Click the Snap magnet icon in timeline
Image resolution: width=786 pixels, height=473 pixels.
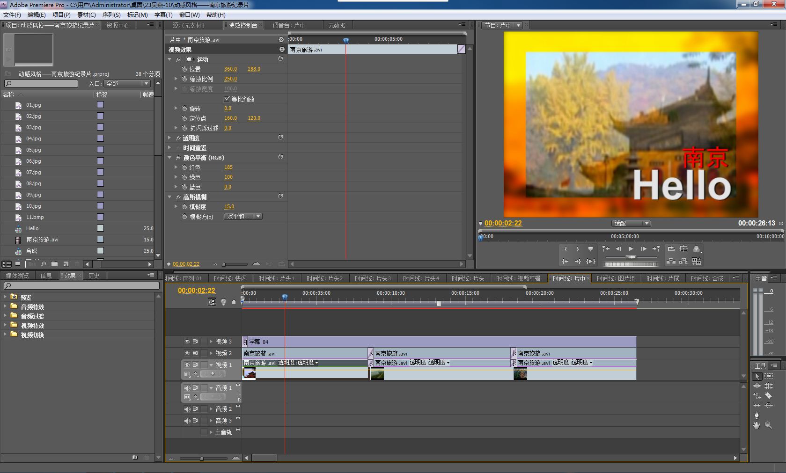pyautogui.click(x=212, y=302)
